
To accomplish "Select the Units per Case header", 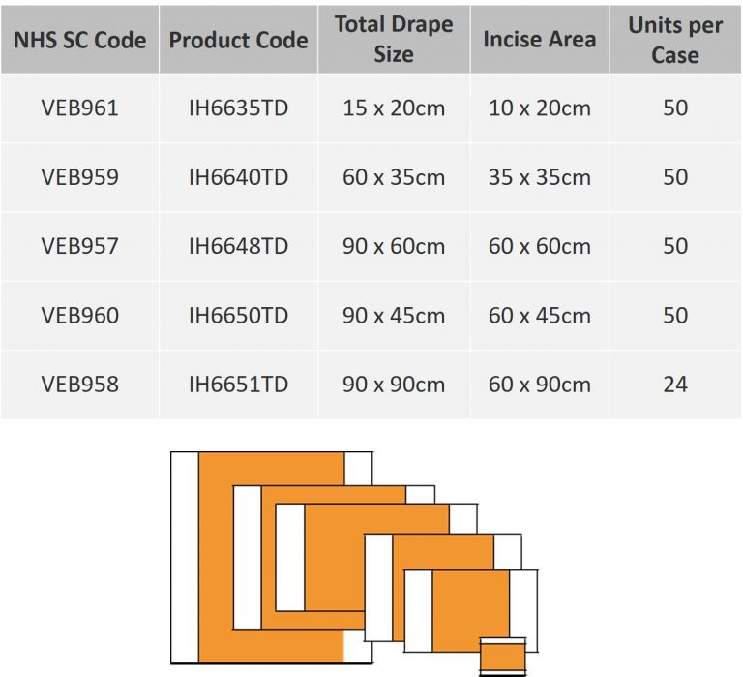I will point(675,40).
